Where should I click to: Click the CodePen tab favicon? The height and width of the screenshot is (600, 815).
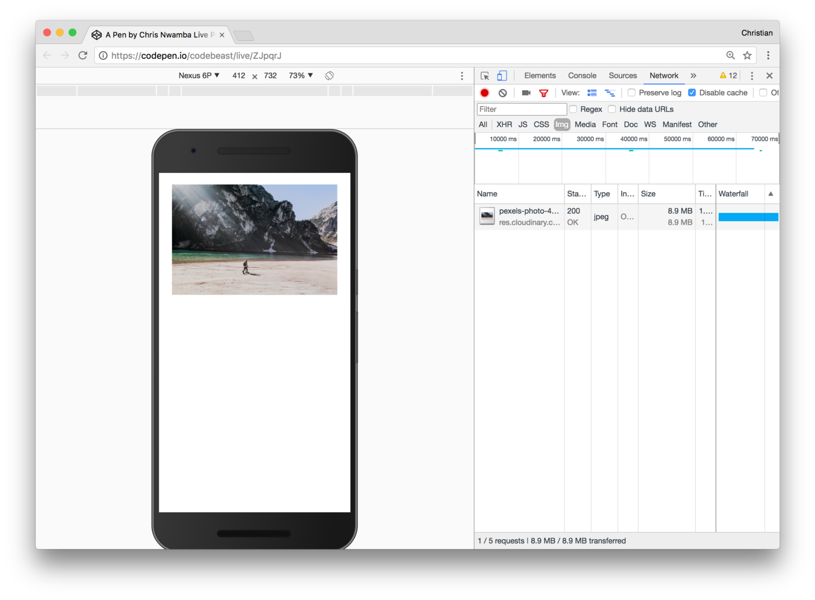pyautogui.click(x=97, y=35)
